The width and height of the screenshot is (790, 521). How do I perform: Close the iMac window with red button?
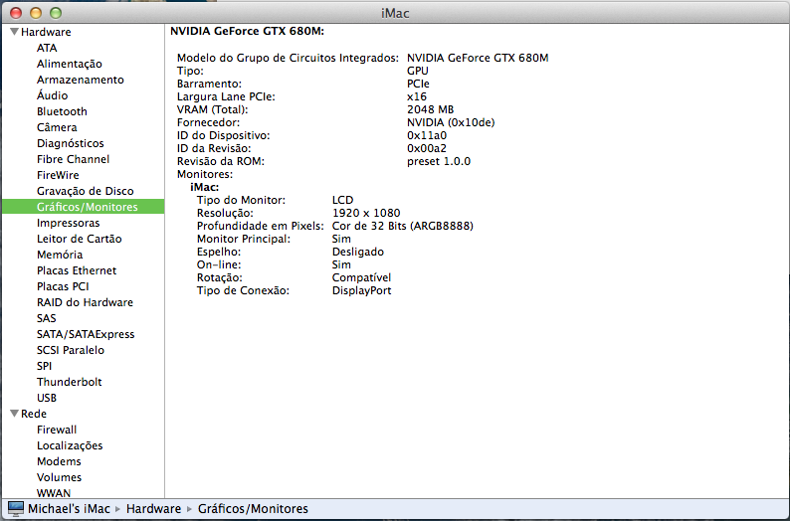click(x=16, y=13)
